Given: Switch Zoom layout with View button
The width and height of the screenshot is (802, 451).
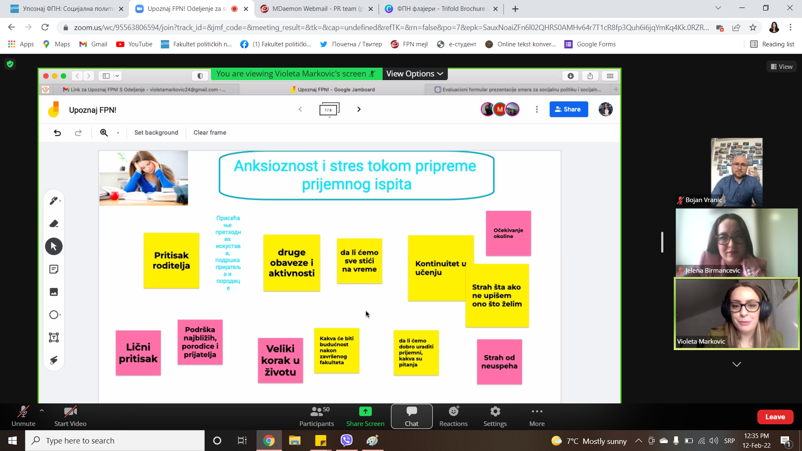Looking at the screenshot, I should point(782,66).
